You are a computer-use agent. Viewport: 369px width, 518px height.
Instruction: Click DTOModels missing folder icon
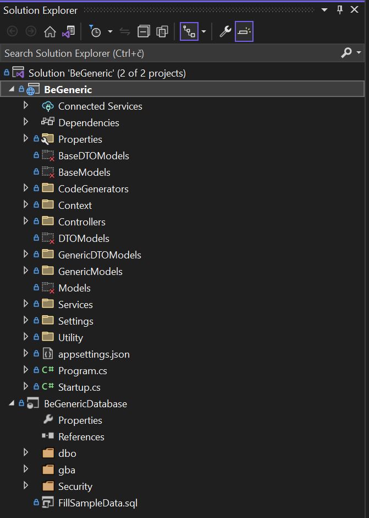pyautogui.click(x=48, y=238)
